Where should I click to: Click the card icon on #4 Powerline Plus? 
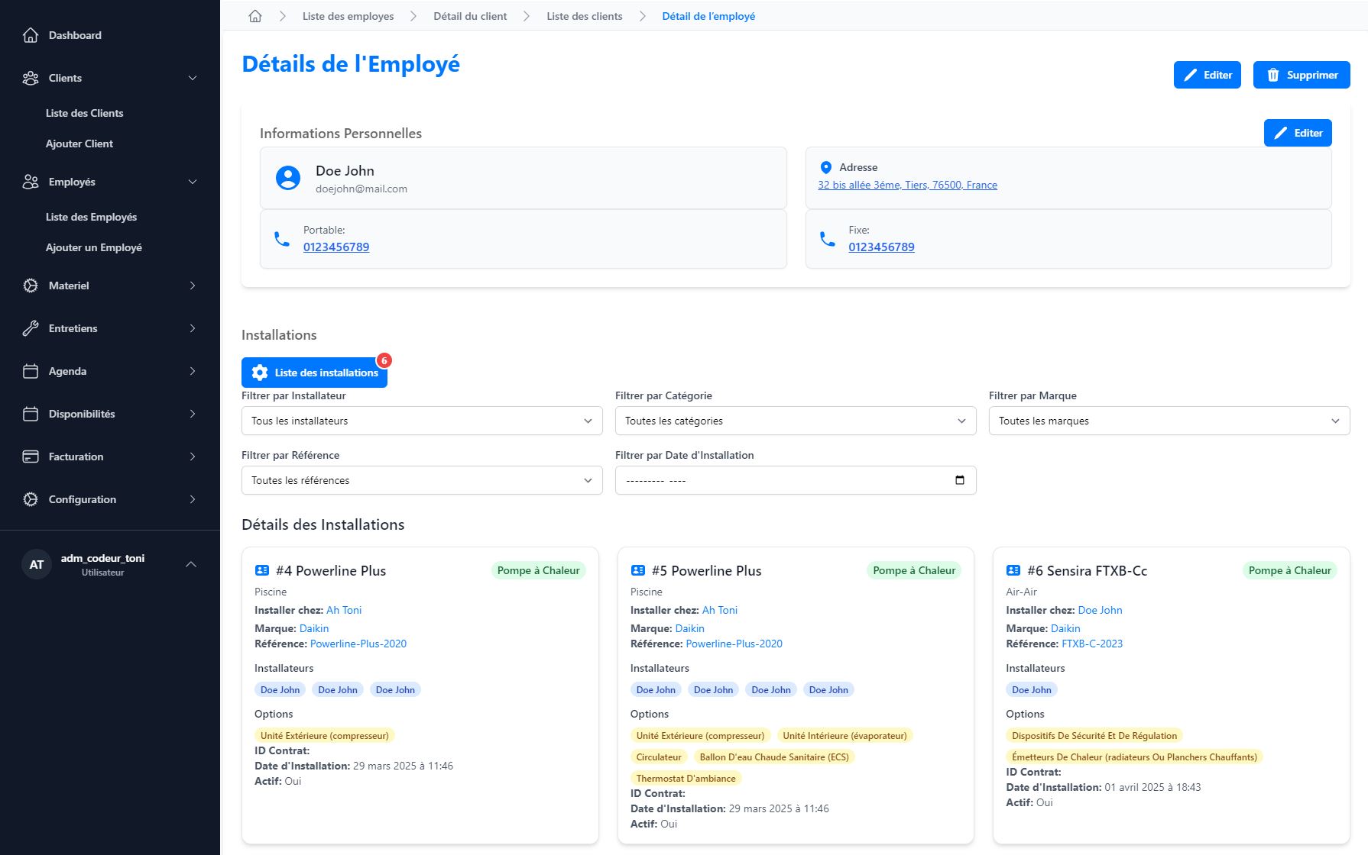tap(262, 570)
